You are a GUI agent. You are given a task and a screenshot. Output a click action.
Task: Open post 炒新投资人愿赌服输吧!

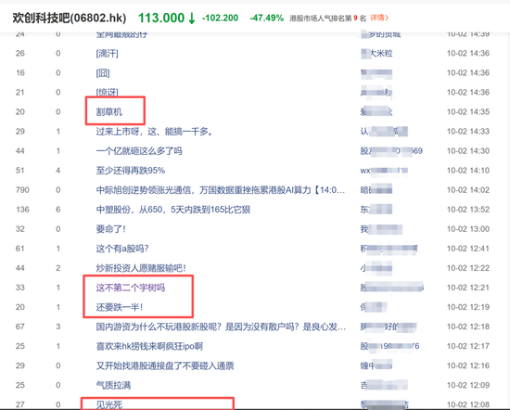(141, 268)
